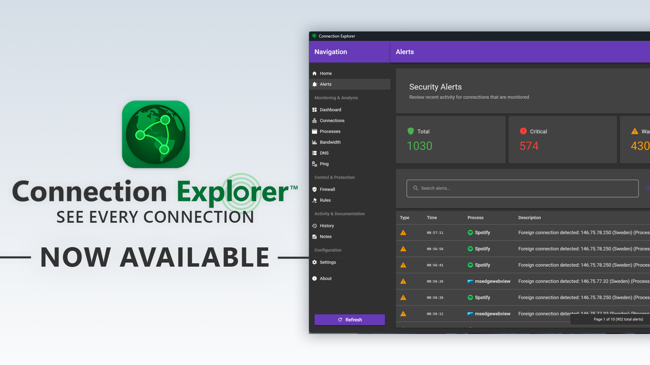View connection History
The height and width of the screenshot is (365, 650).
349,226
